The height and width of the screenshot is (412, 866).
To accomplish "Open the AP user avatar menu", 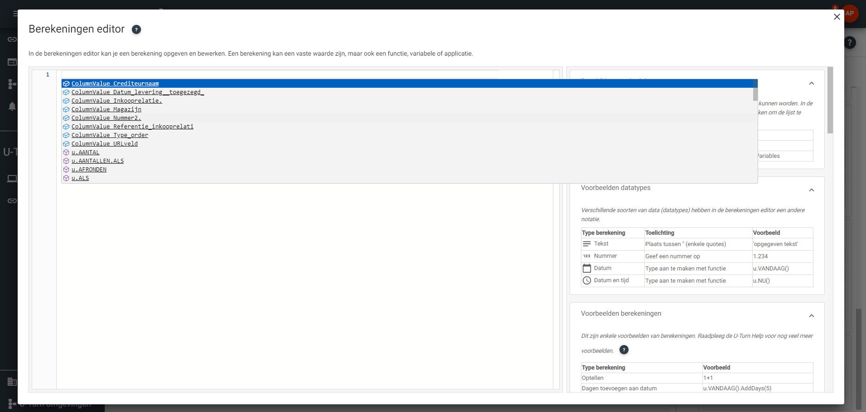I will click(x=850, y=13).
